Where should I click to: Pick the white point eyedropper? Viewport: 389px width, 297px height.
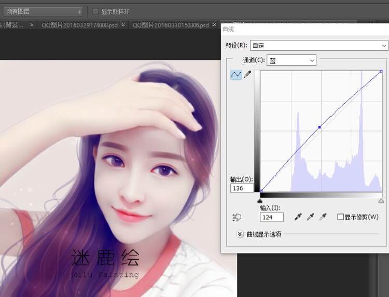tap(323, 217)
